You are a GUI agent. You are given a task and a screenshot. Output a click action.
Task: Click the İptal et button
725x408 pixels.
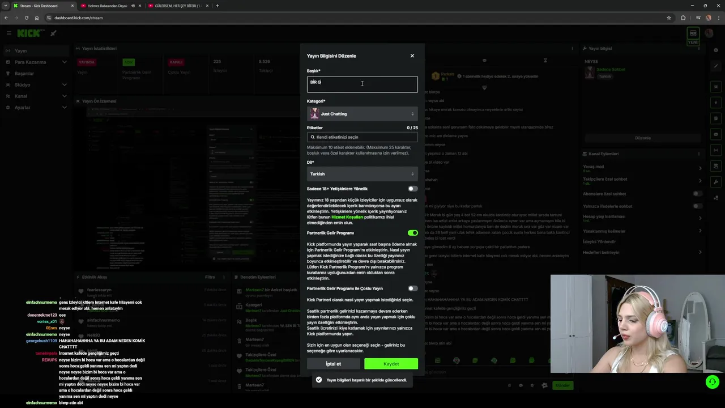tap(334, 364)
